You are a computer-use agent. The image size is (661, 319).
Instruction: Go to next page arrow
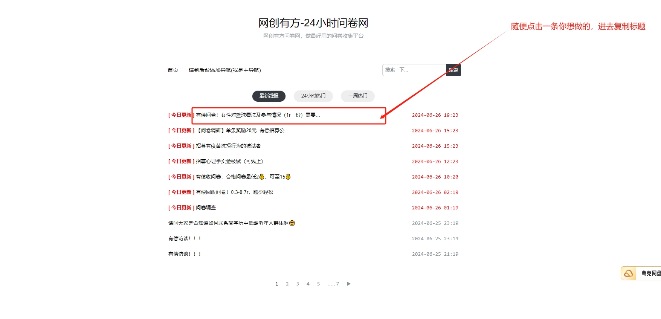pos(348,284)
